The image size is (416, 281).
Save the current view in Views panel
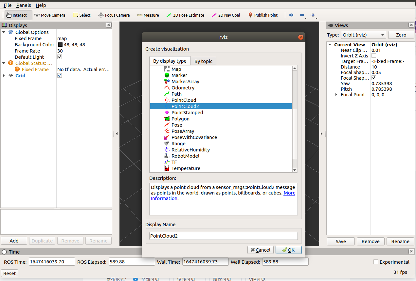click(341, 242)
